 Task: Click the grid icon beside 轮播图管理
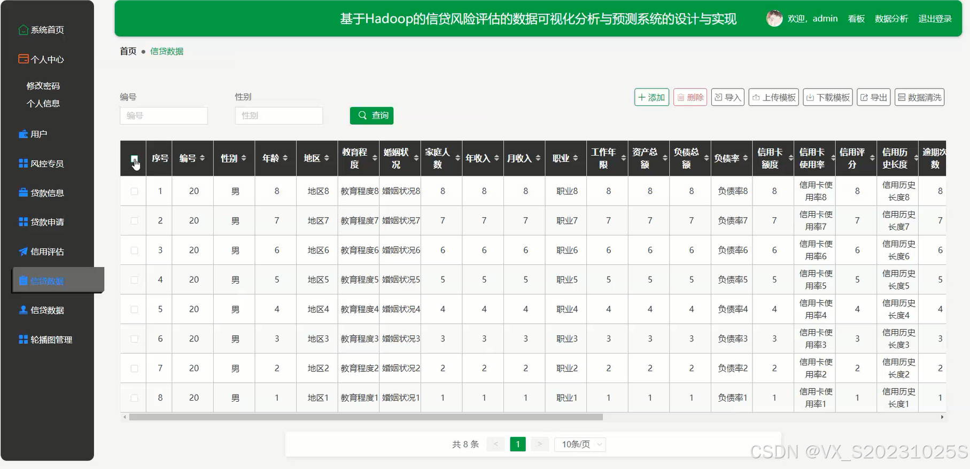24,339
